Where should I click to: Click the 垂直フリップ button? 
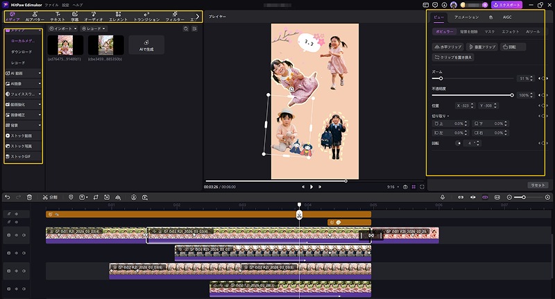pyautogui.click(x=482, y=46)
